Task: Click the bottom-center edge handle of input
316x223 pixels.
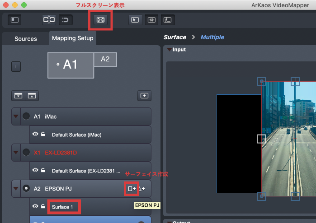Action: click(x=295, y=196)
